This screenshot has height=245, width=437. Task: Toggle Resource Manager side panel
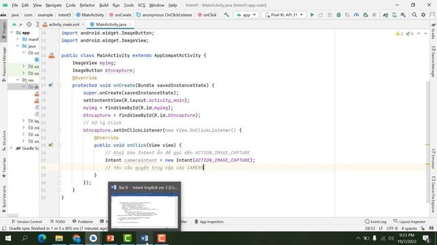[x=3, y=65]
